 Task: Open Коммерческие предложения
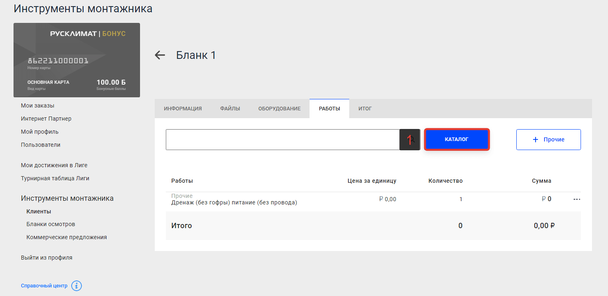67,237
